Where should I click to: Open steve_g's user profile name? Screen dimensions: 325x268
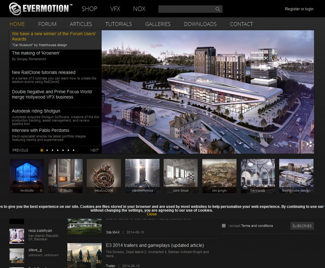[35, 250]
